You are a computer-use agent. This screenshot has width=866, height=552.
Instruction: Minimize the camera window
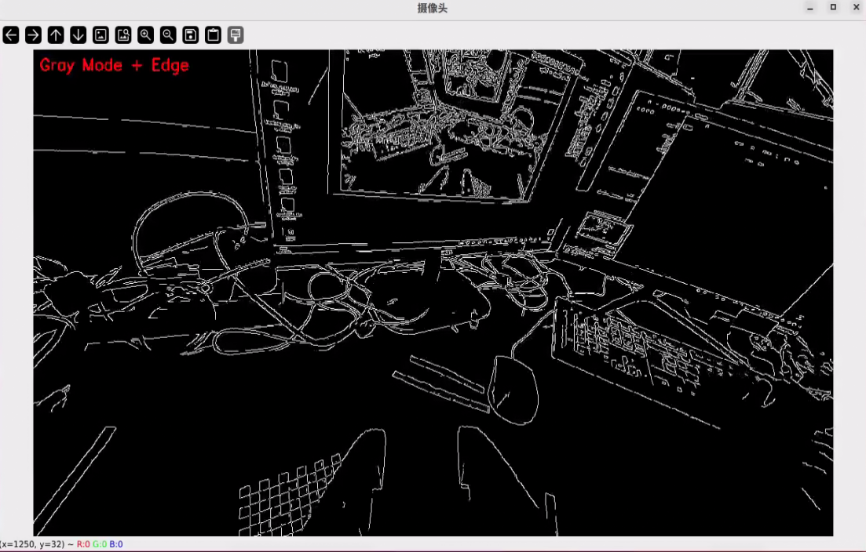click(x=811, y=8)
